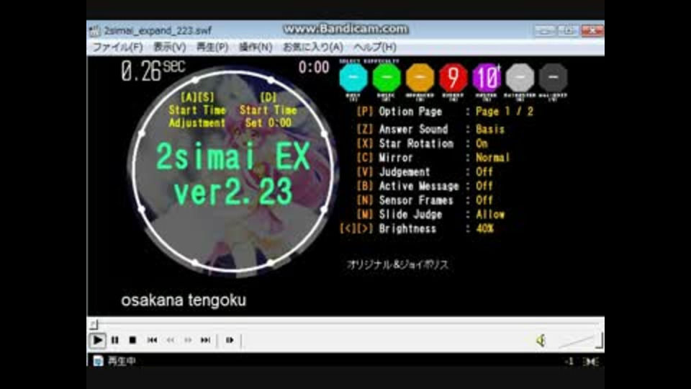Click the 0:00 time display
The image size is (691, 389).
click(314, 67)
